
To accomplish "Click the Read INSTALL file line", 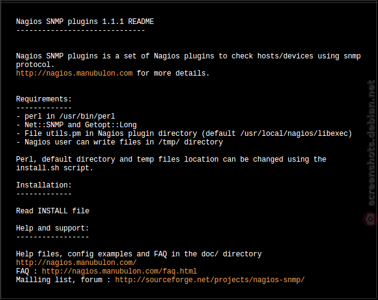I will coord(52,211).
